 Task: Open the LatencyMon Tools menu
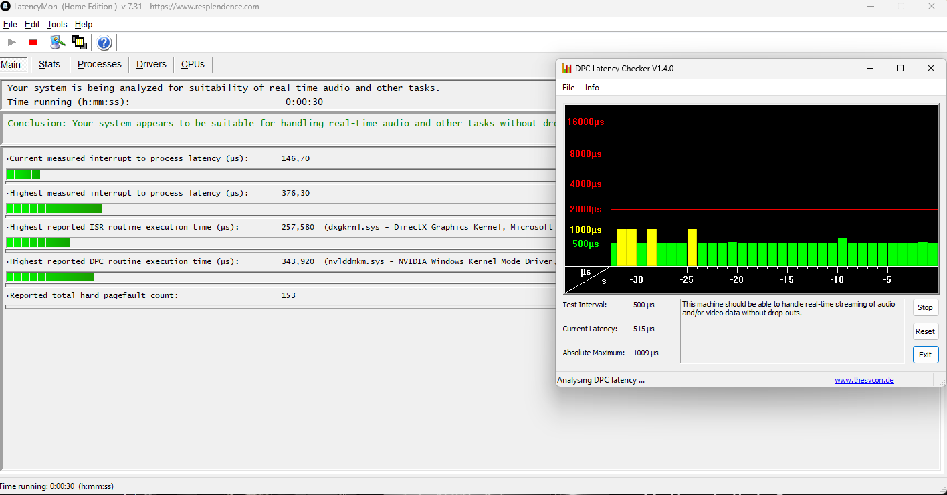pos(57,24)
